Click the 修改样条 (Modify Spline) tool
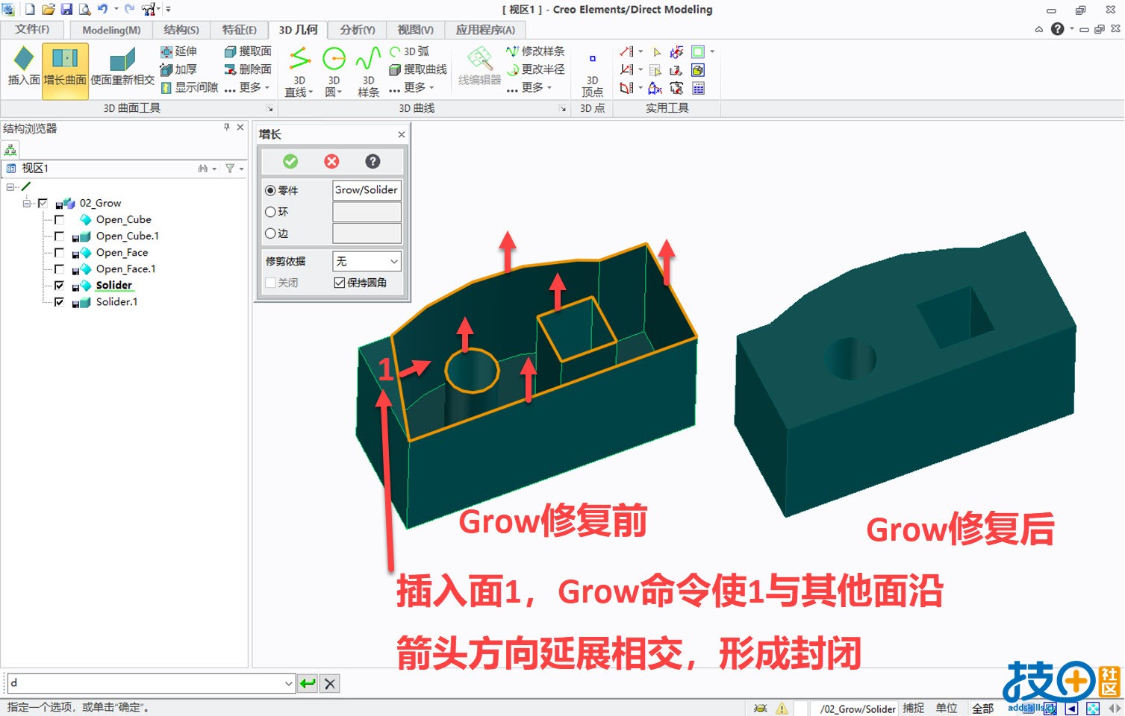The image size is (1125, 716). click(535, 51)
